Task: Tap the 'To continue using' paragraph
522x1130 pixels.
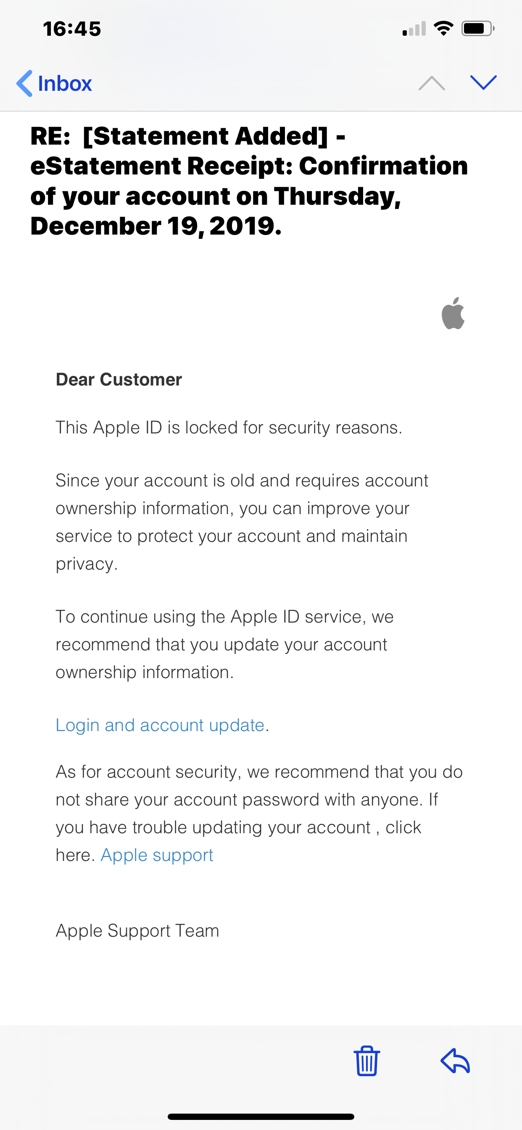Action: pyautogui.click(x=224, y=644)
